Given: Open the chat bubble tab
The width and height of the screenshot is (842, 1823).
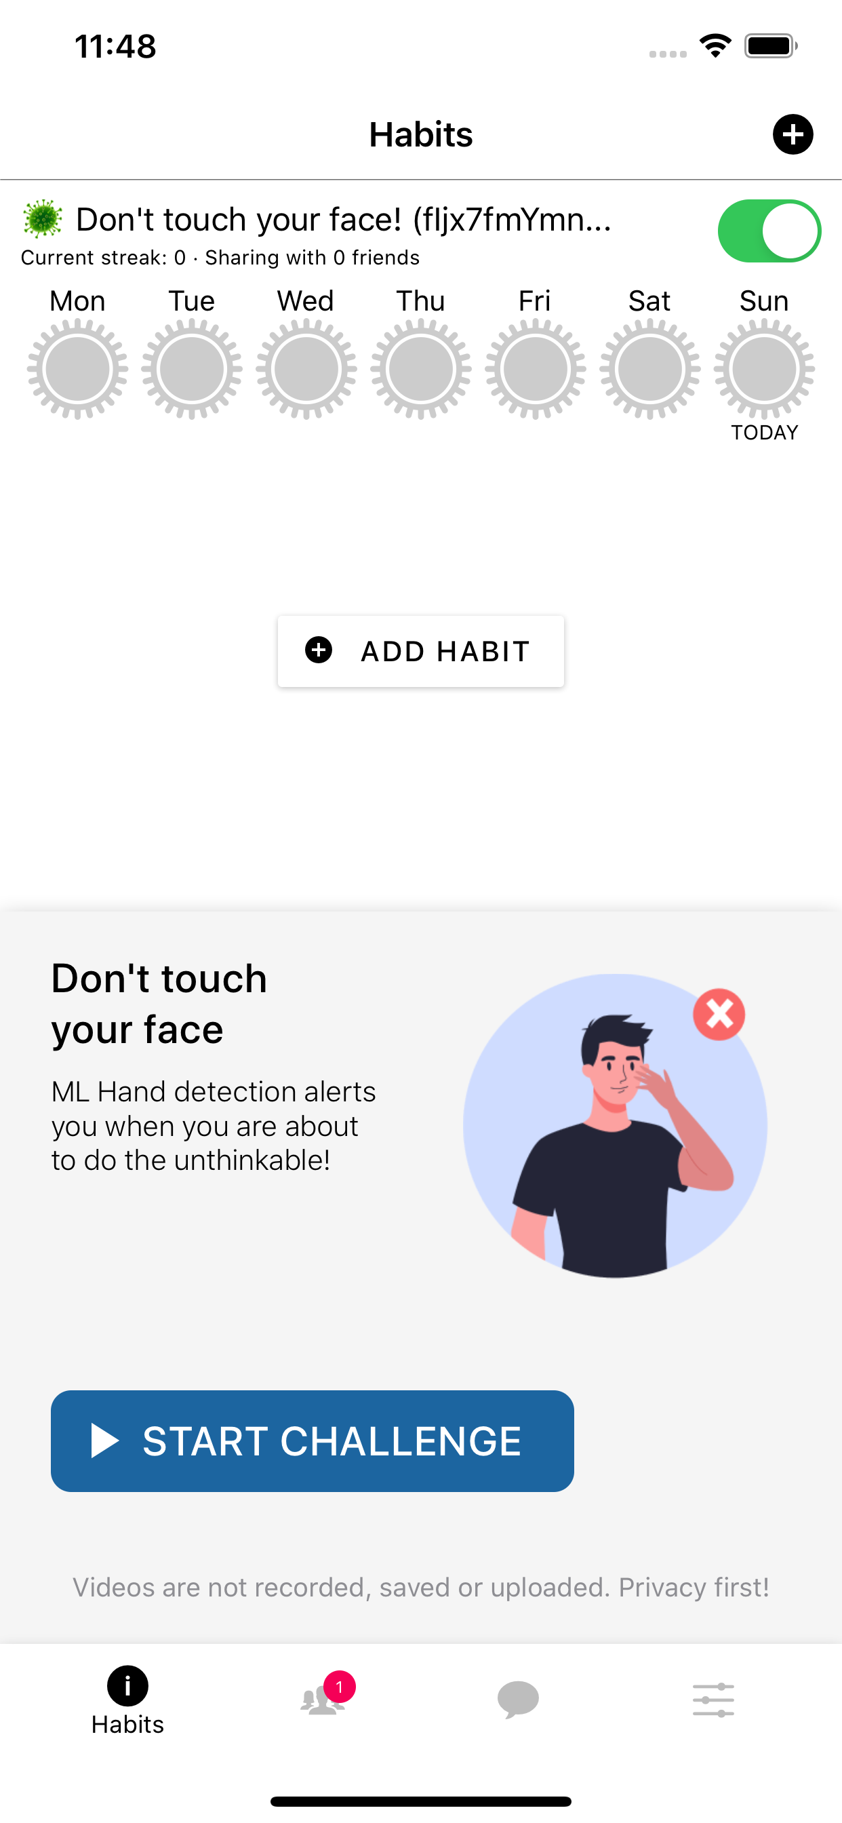Looking at the screenshot, I should (518, 1699).
